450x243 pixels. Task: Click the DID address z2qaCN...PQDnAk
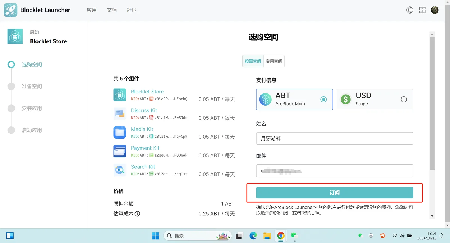171,155
